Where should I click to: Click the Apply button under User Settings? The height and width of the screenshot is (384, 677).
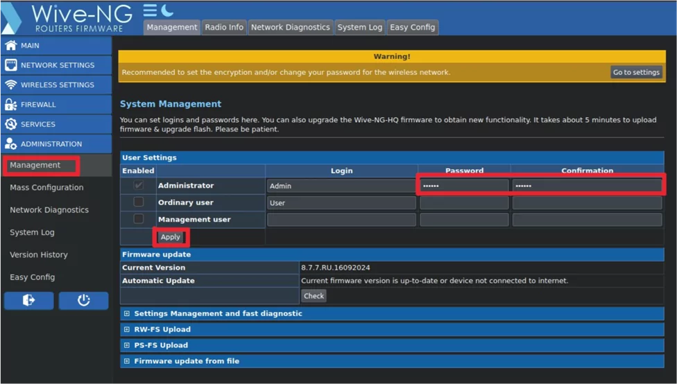(x=170, y=237)
